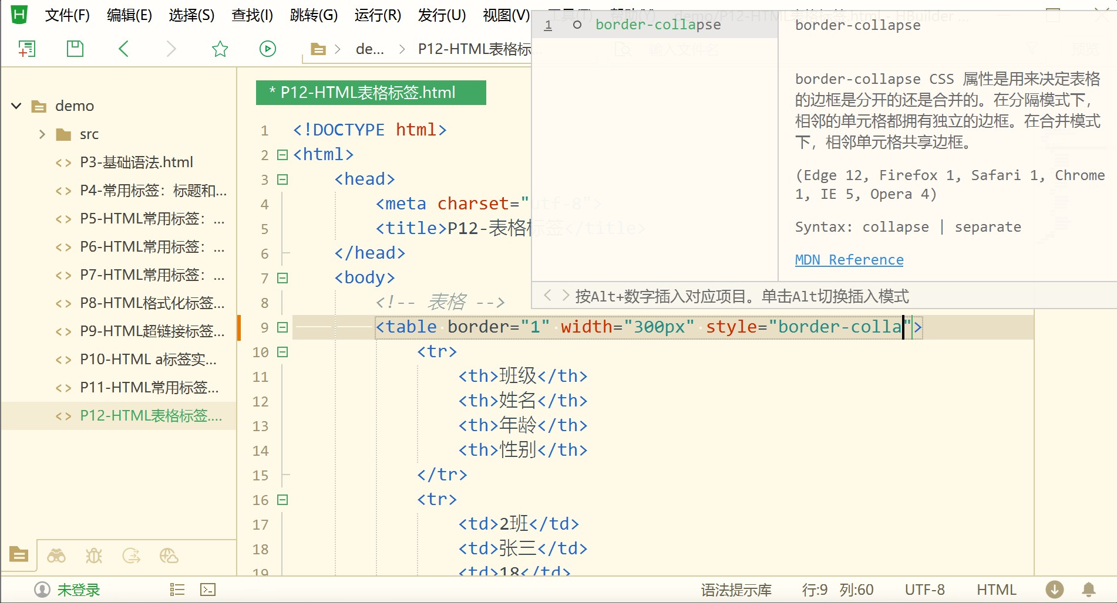Image resolution: width=1117 pixels, height=603 pixels.
Task: Toggle the outline list icon in status bar
Action: pos(177,590)
